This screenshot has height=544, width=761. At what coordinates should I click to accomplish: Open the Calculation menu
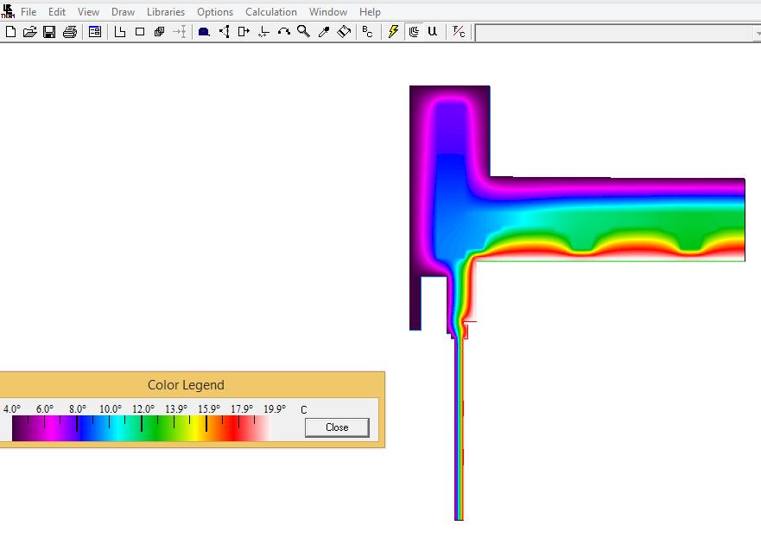coord(271,11)
